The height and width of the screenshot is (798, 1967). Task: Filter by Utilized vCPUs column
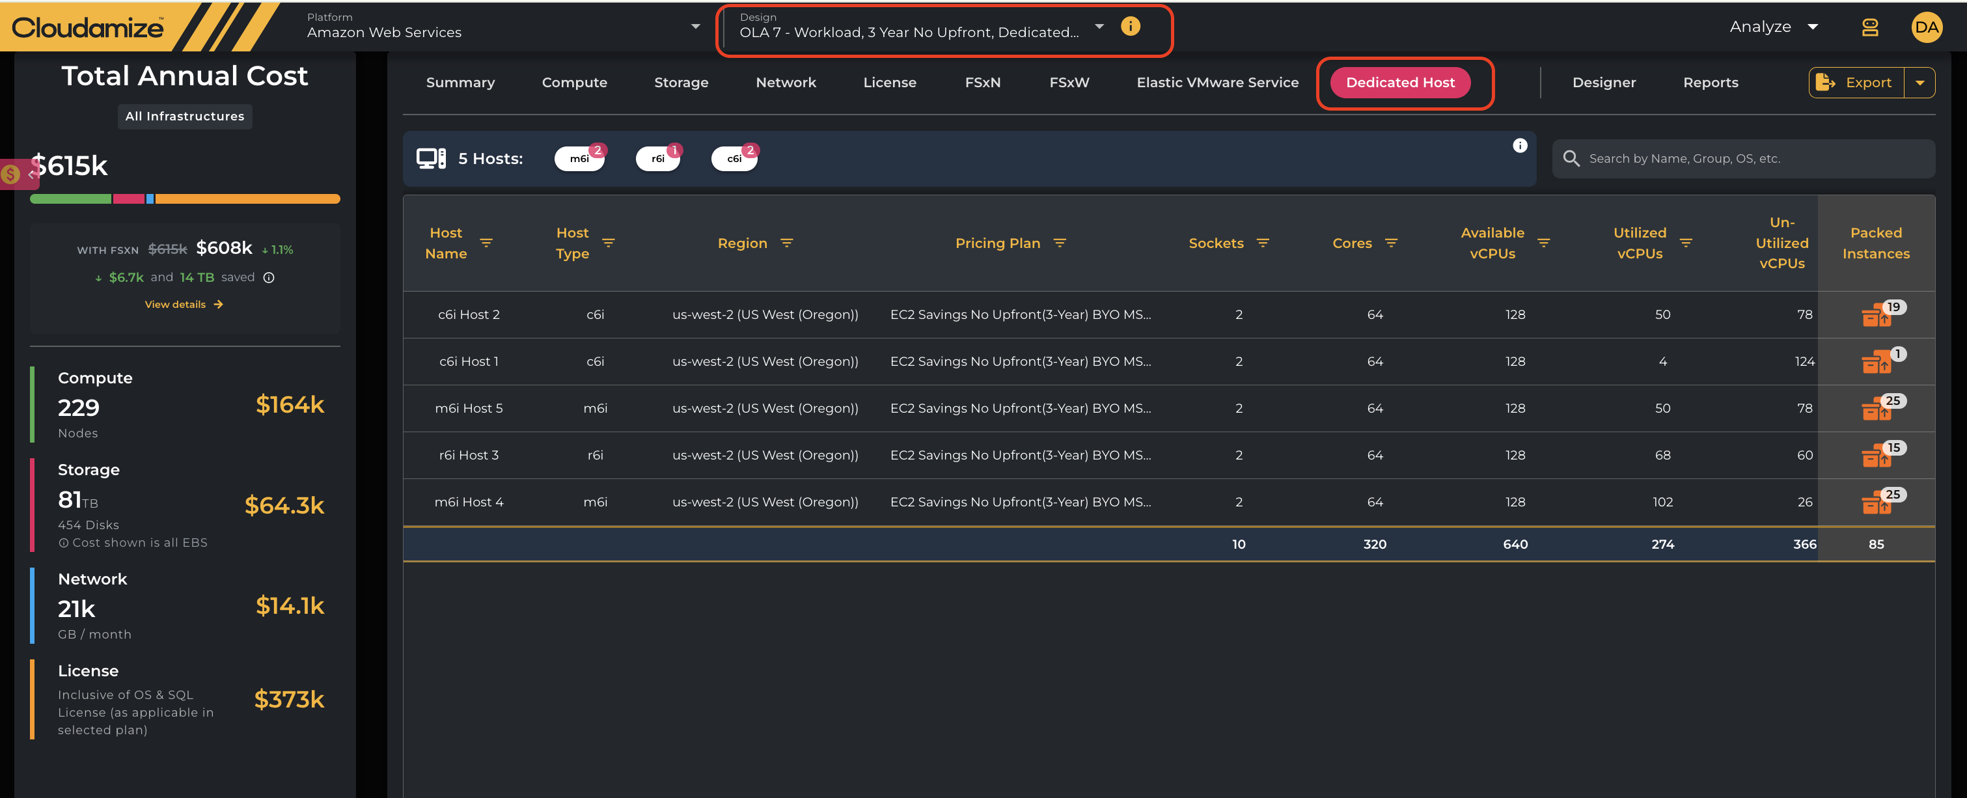coord(1686,243)
